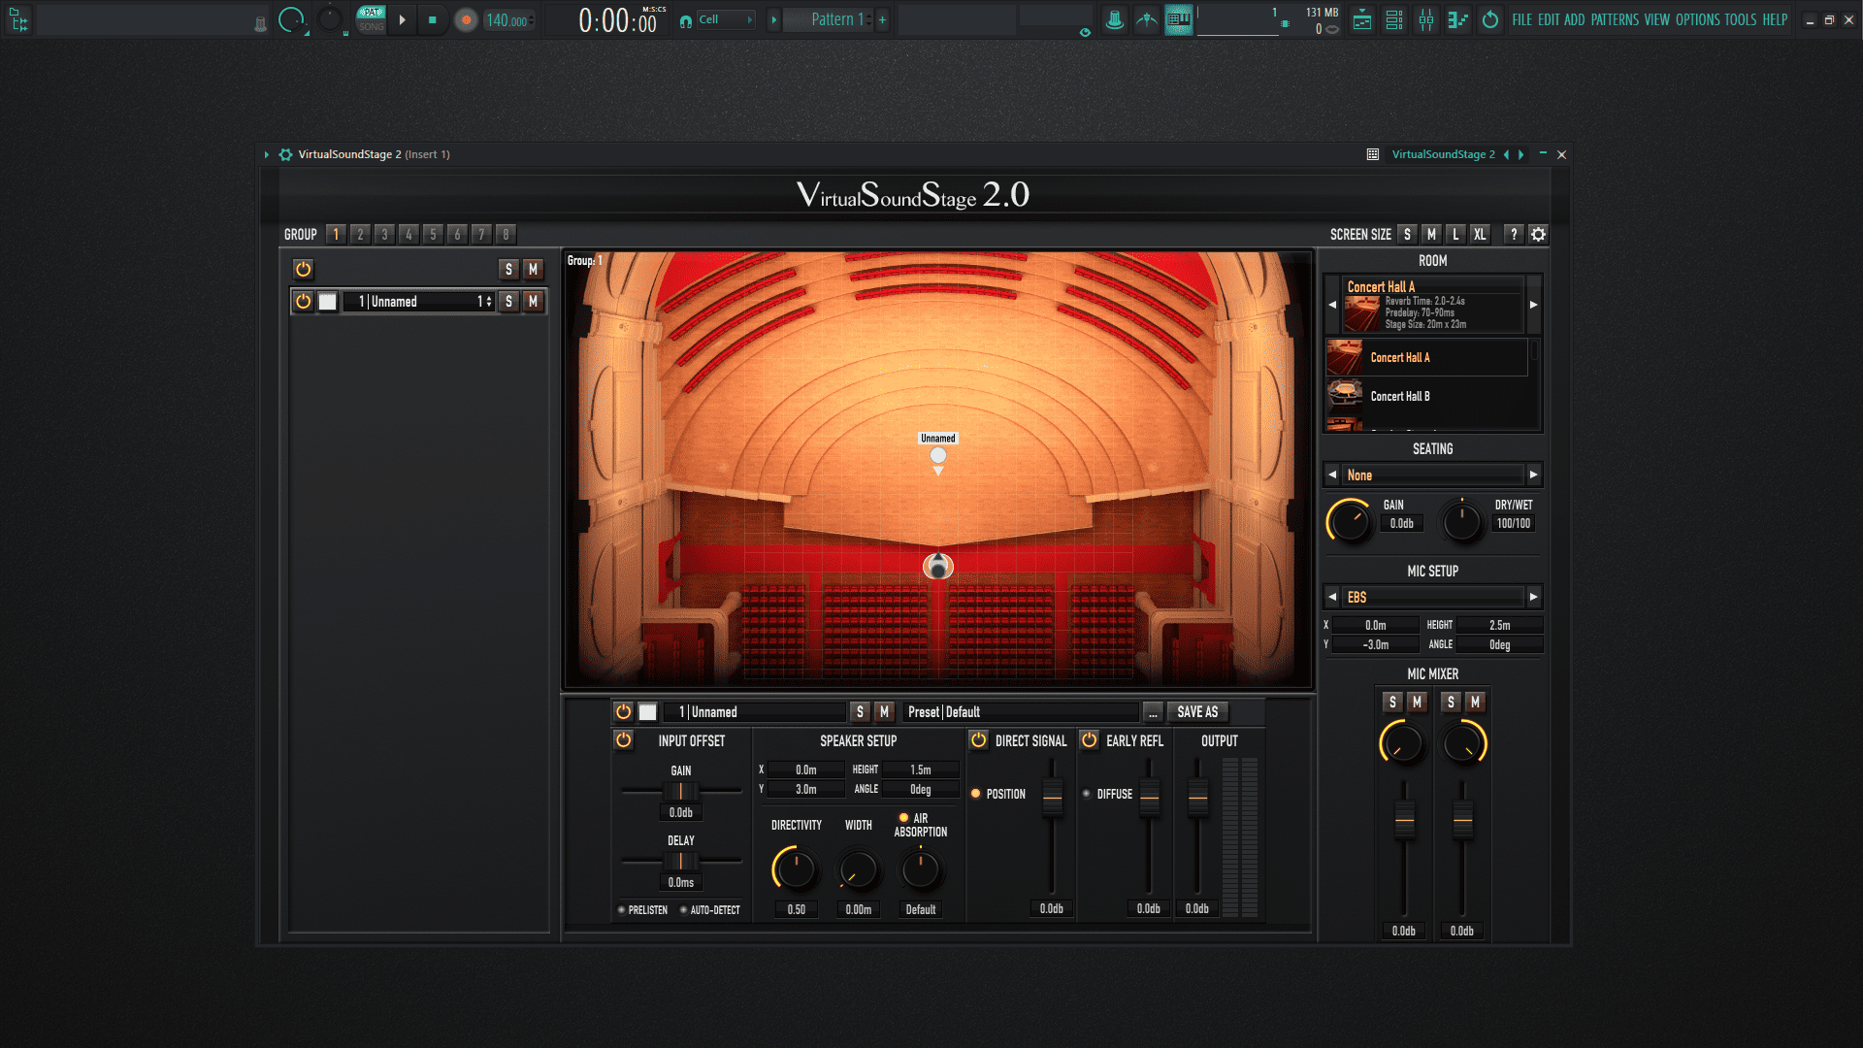Click previous mic setup arrow
Viewport: 1863px width, 1048px height.
click(x=1332, y=598)
